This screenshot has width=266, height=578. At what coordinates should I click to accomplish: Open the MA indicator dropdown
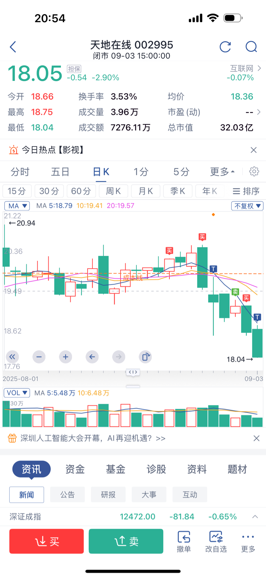[17, 206]
